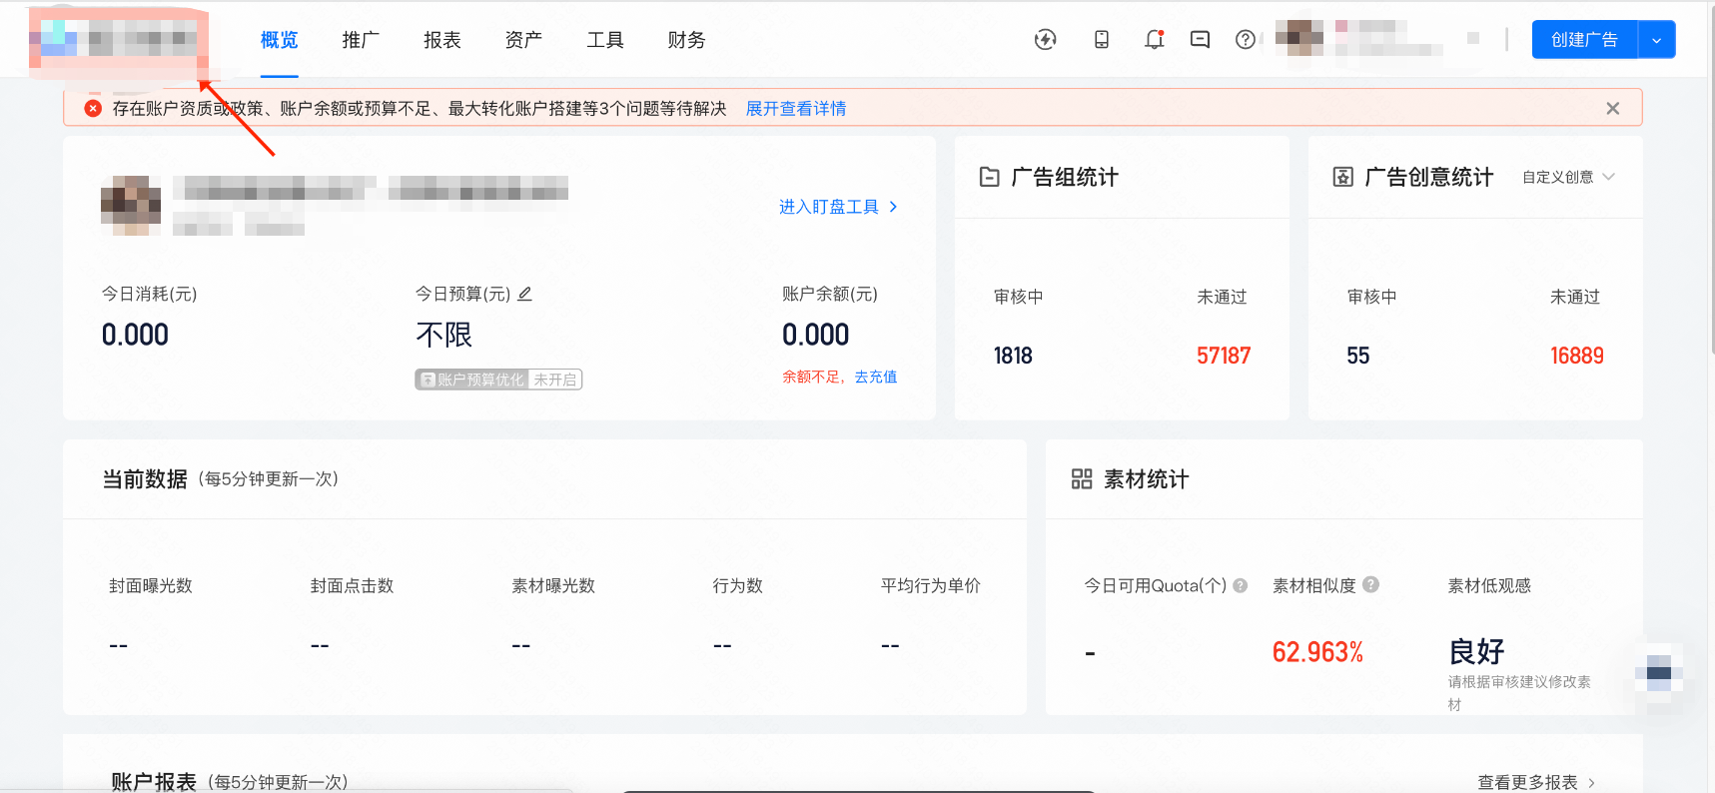
Task: Click help icon next to 今日可用Quota
Action: [x=1240, y=585]
